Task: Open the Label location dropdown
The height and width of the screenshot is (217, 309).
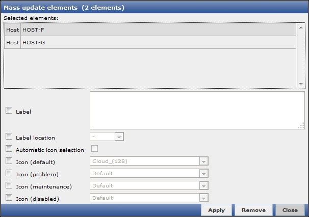Action: (x=107, y=137)
